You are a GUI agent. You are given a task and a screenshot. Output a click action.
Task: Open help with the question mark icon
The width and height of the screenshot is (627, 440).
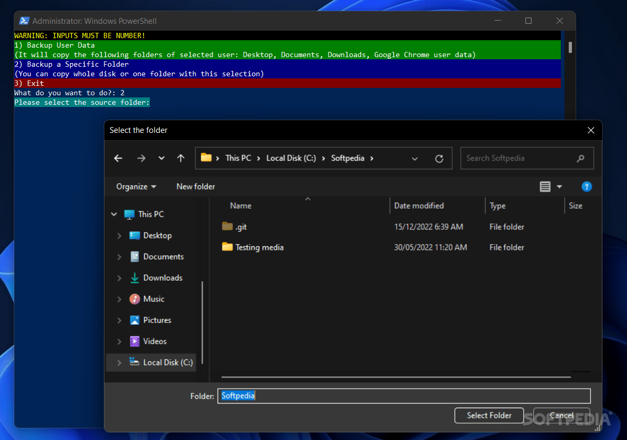pyautogui.click(x=586, y=186)
